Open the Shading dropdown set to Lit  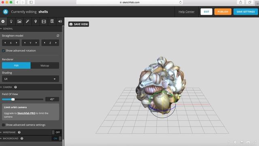pos(30,79)
